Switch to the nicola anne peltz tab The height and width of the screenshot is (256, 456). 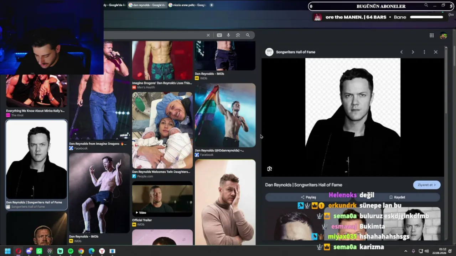coord(187,5)
